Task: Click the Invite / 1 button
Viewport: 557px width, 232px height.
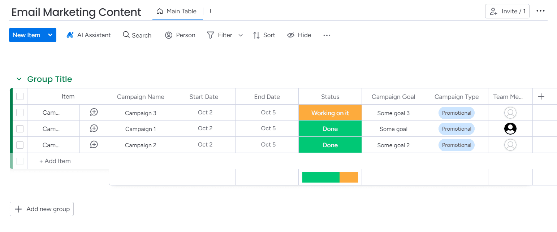Action: click(x=507, y=11)
